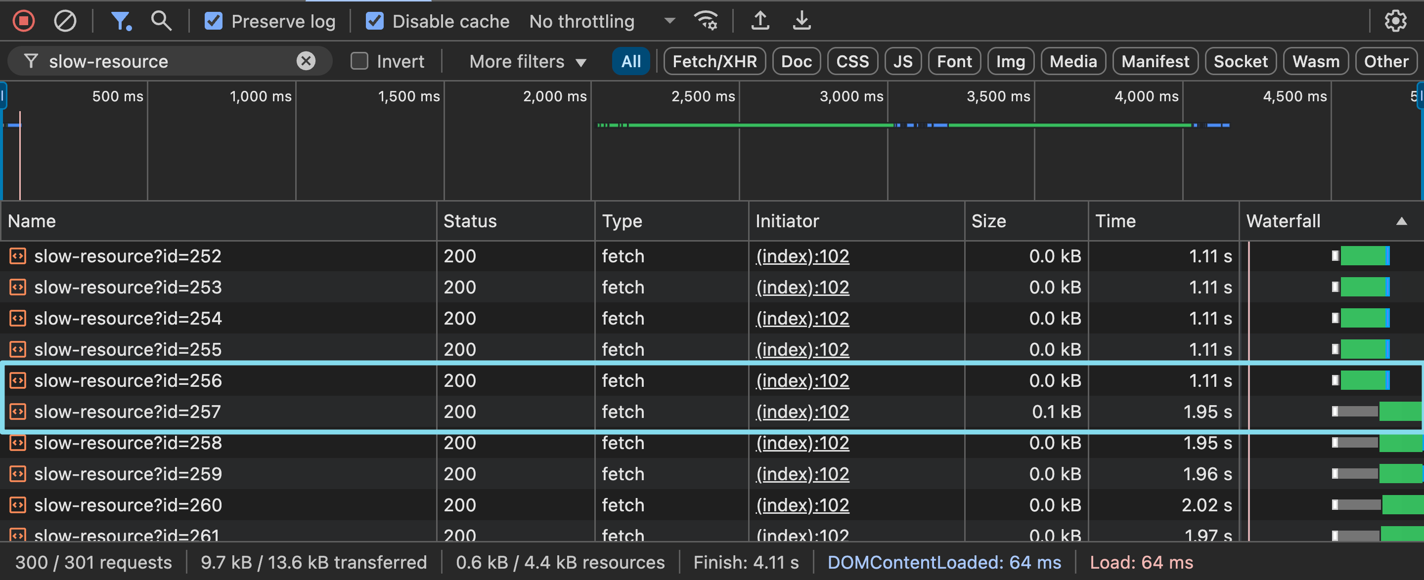Toggle the filter funnel icon
Image resolution: width=1424 pixels, height=580 pixels.
(121, 21)
